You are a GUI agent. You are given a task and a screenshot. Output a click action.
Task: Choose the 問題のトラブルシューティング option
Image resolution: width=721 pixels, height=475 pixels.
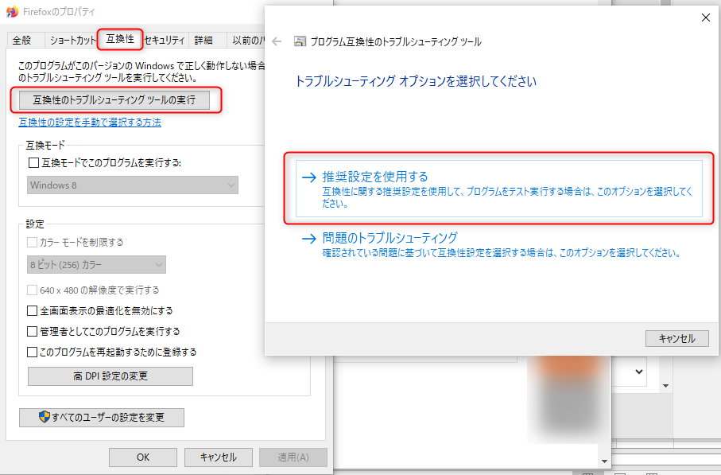390,237
